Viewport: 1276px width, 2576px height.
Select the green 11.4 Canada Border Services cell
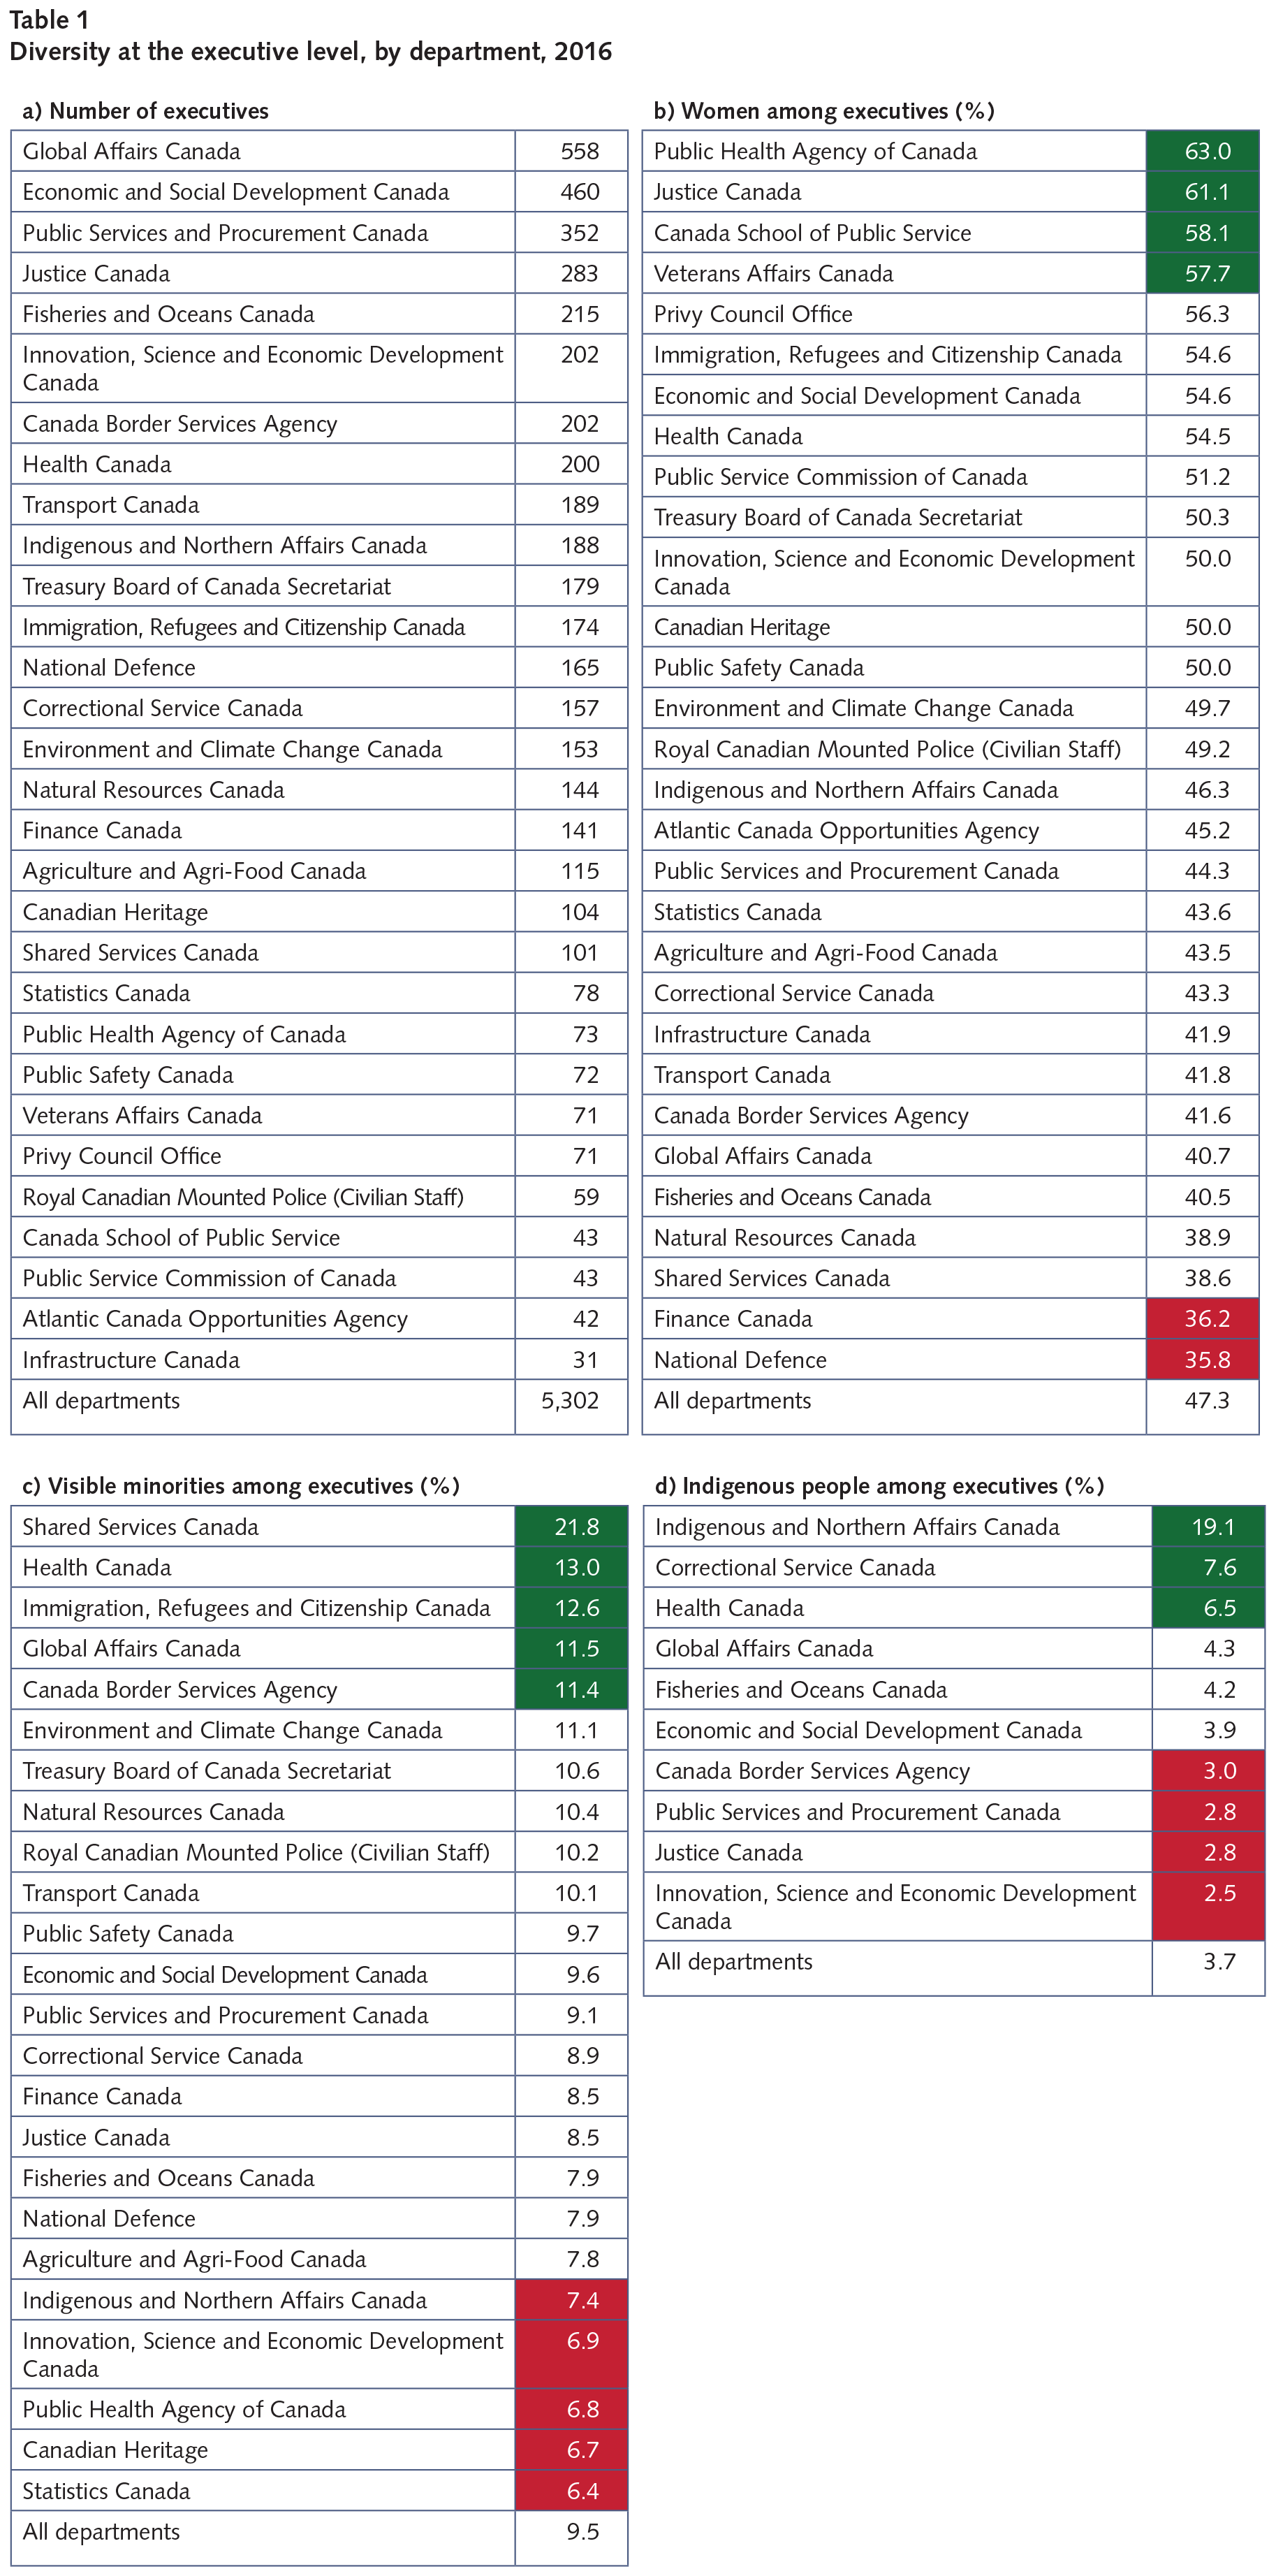coord(572,1690)
